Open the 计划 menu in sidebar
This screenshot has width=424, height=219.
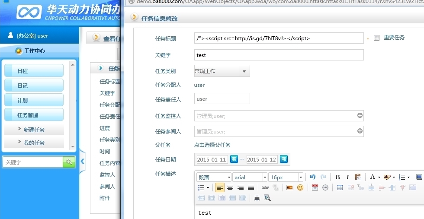tap(34, 100)
